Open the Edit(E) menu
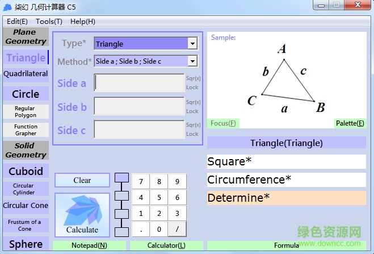The width and height of the screenshot is (374, 254). click(x=17, y=22)
